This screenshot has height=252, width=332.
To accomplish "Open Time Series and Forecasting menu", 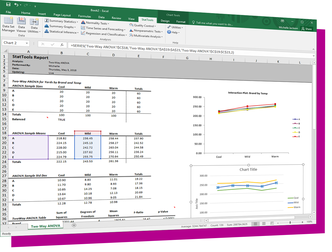I will (x=103, y=28).
